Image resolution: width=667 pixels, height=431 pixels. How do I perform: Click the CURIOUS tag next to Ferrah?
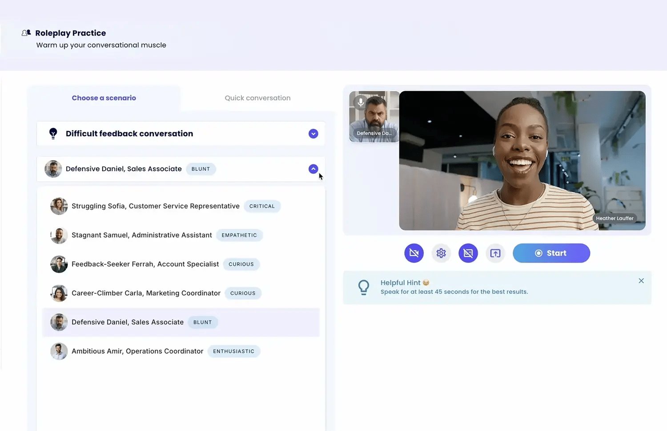(241, 264)
